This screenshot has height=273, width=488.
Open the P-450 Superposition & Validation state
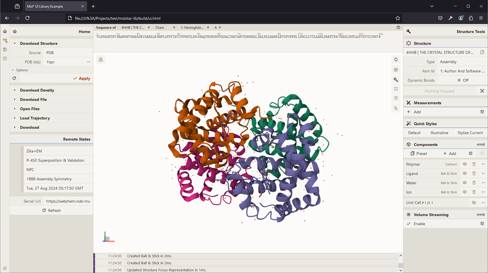(x=55, y=160)
